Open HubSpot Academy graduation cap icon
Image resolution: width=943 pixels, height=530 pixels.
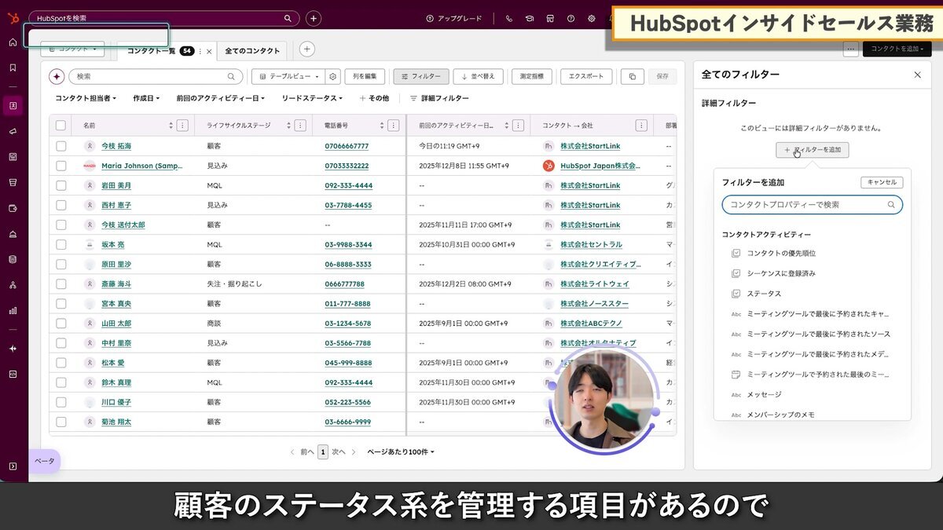(530, 18)
